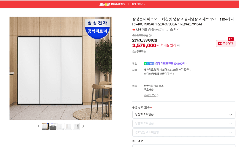Click the 쿠폰받기 coupon button
This screenshot has height=147, width=239.
point(226,43)
